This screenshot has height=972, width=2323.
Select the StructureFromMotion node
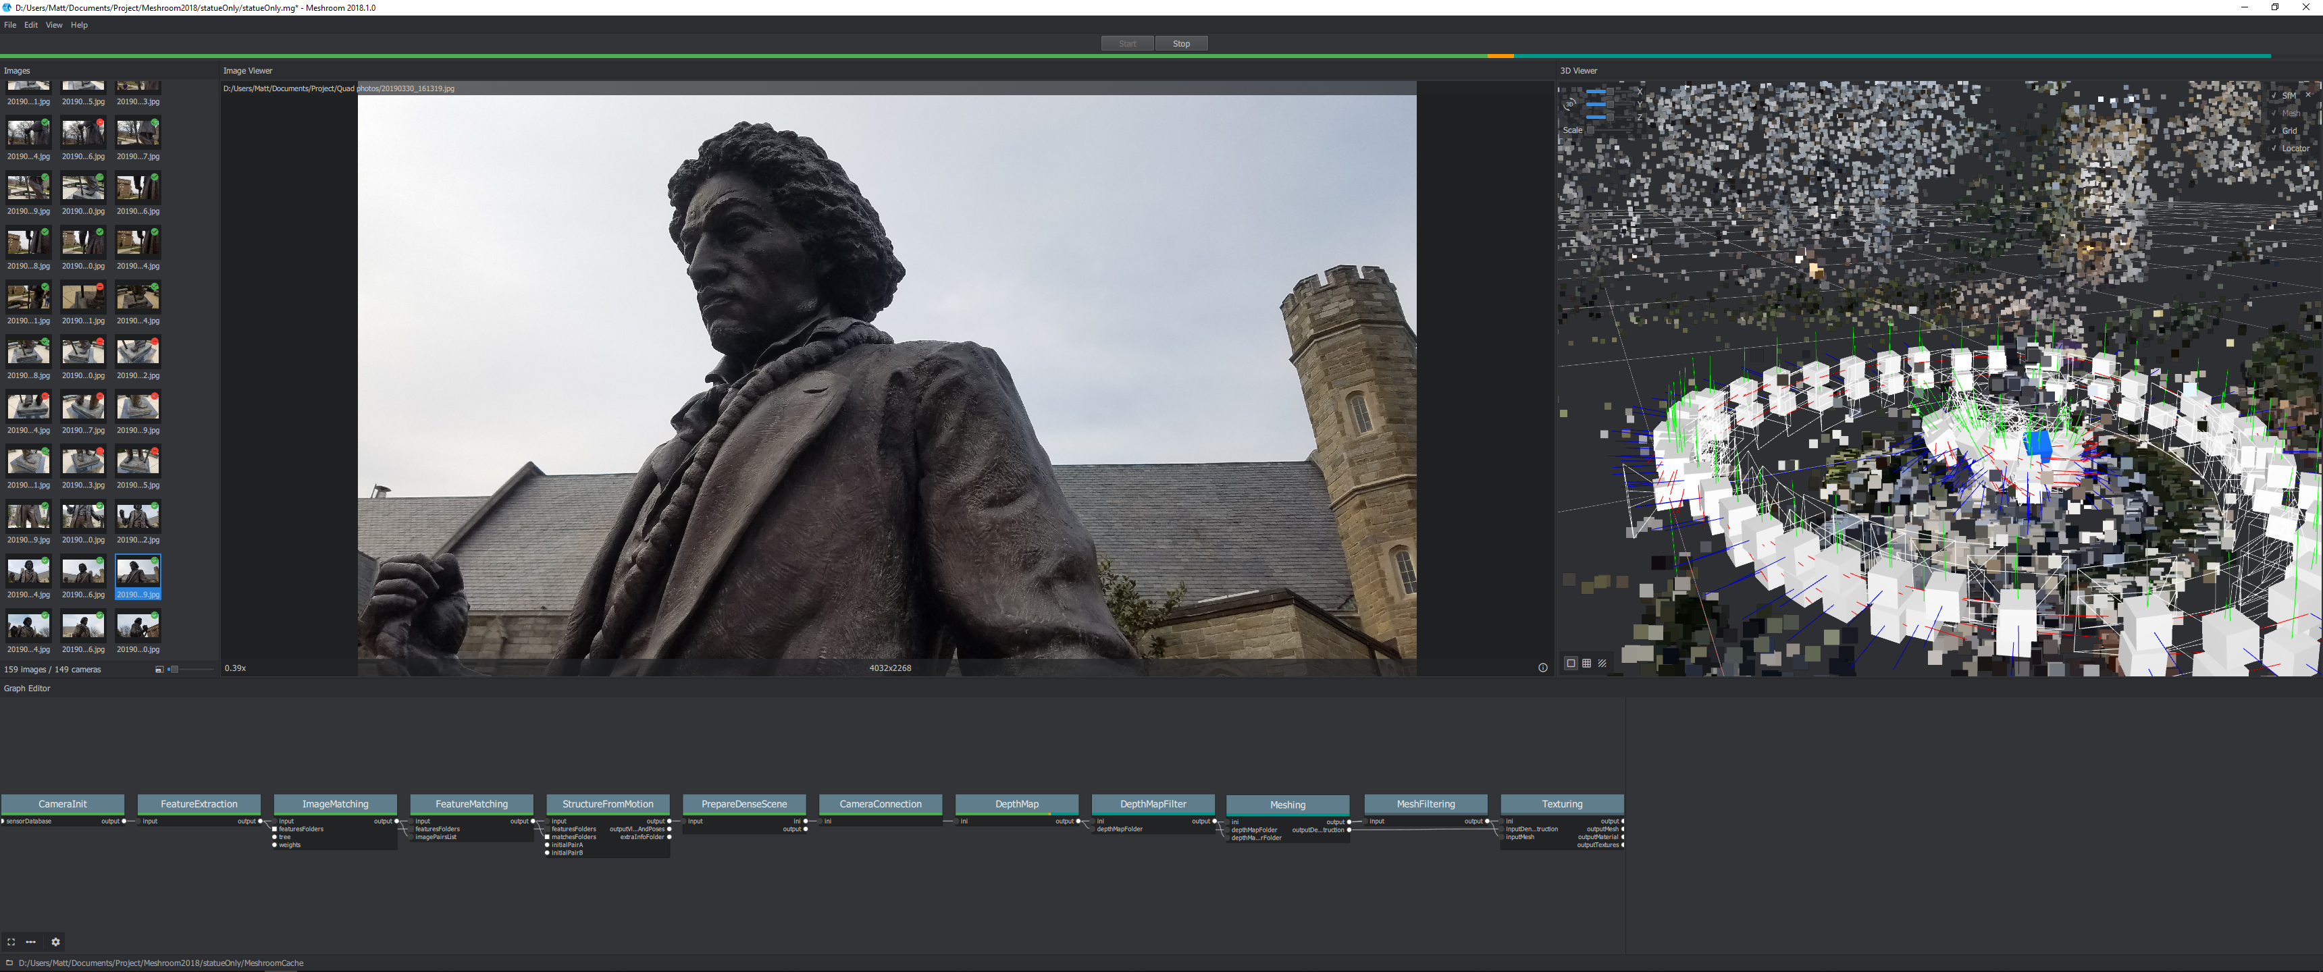pos(608,805)
